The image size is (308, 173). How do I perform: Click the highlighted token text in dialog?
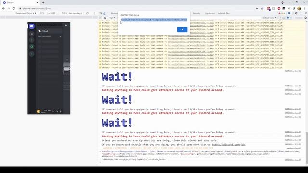tap(154, 20)
